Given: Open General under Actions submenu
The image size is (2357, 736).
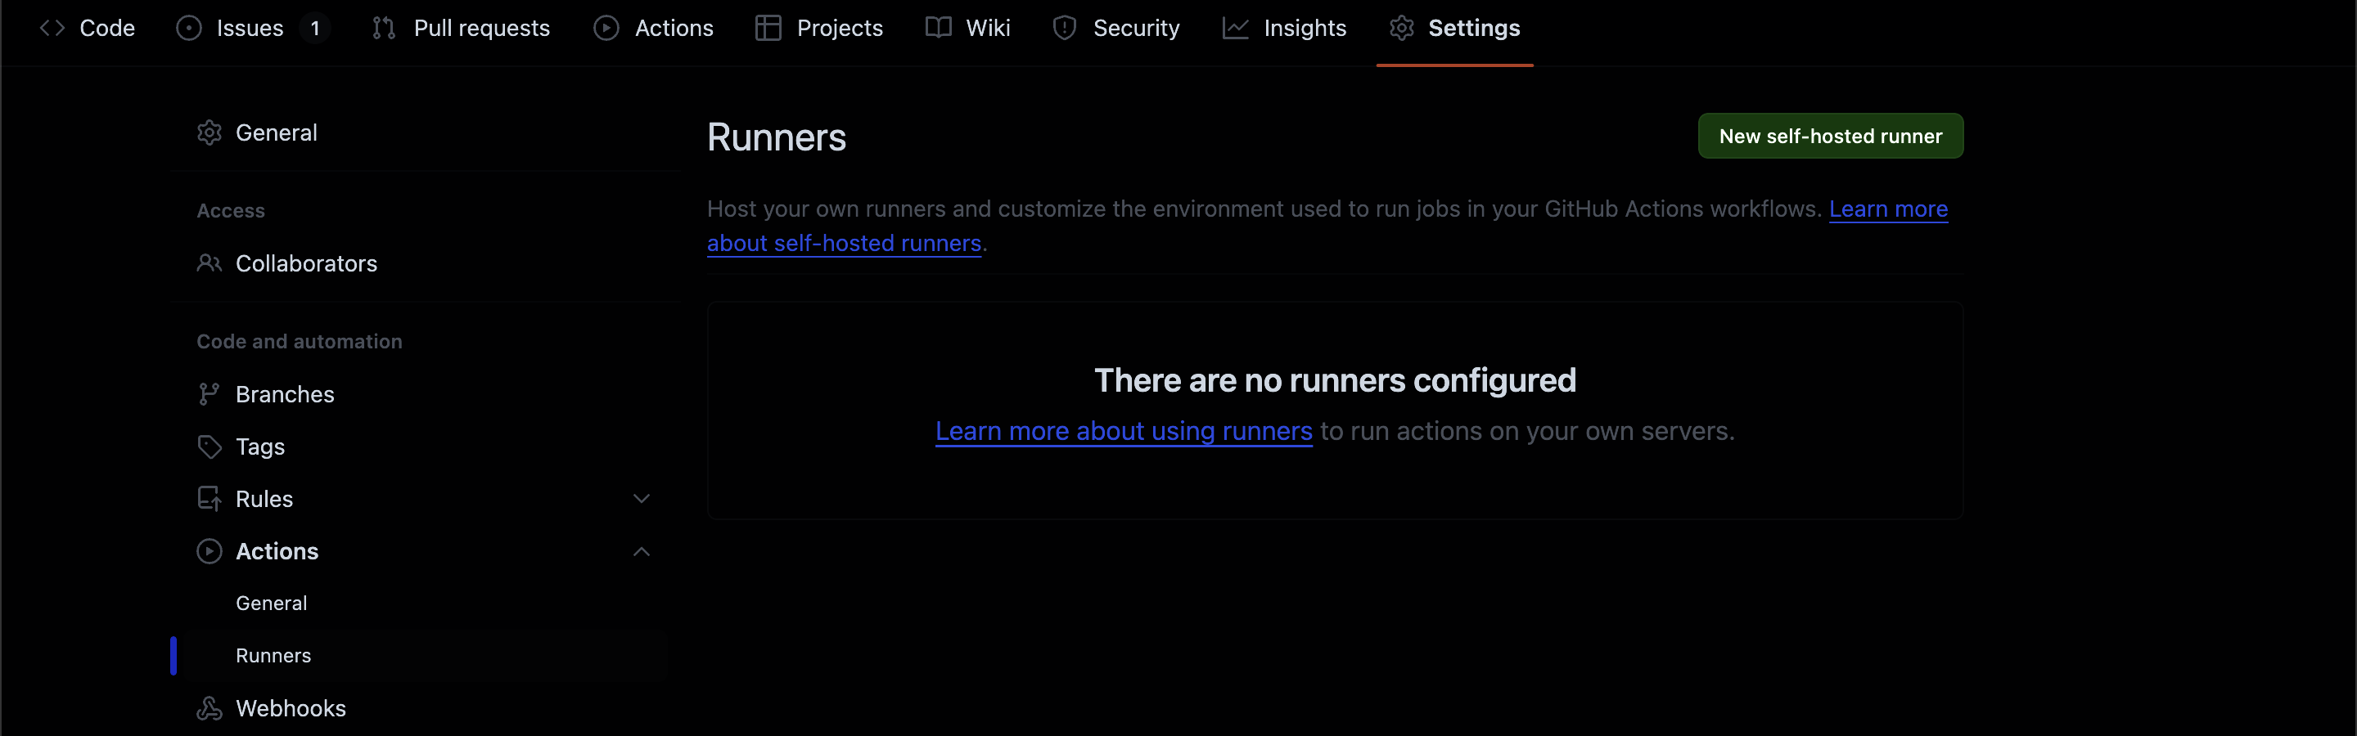Looking at the screenshot, I should [x=272, y=604].
